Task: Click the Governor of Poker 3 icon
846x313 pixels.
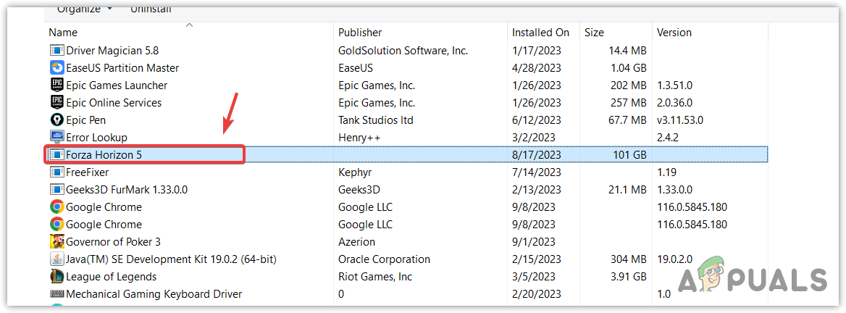Action: click(x=57, y=242)
